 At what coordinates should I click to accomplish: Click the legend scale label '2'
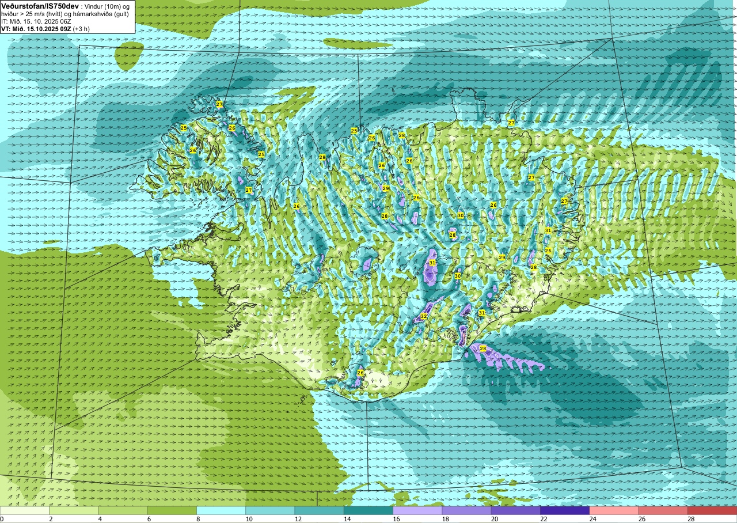click(51, 519)
